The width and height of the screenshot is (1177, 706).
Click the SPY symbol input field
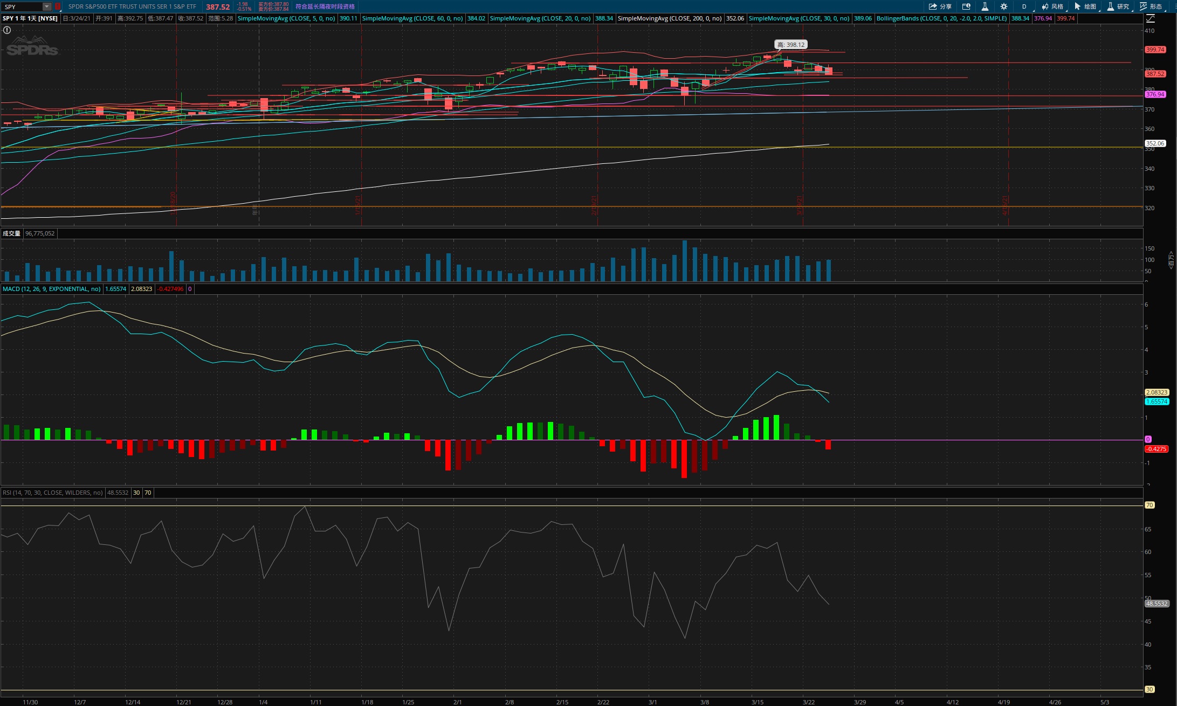coord(22,6)
